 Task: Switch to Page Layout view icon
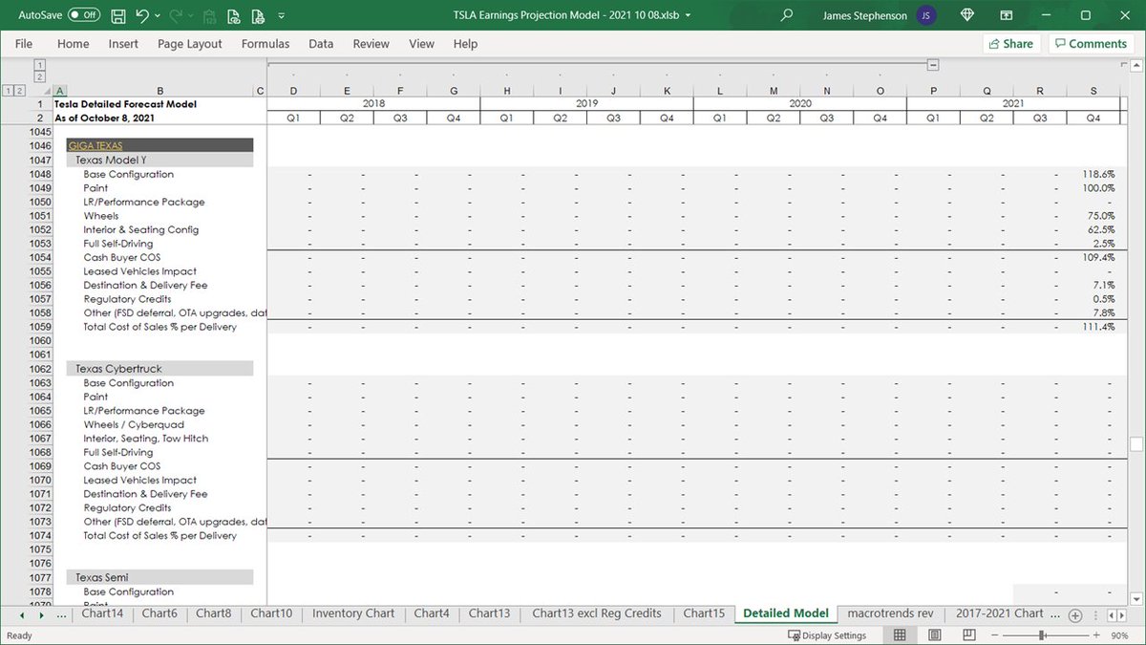935,635
